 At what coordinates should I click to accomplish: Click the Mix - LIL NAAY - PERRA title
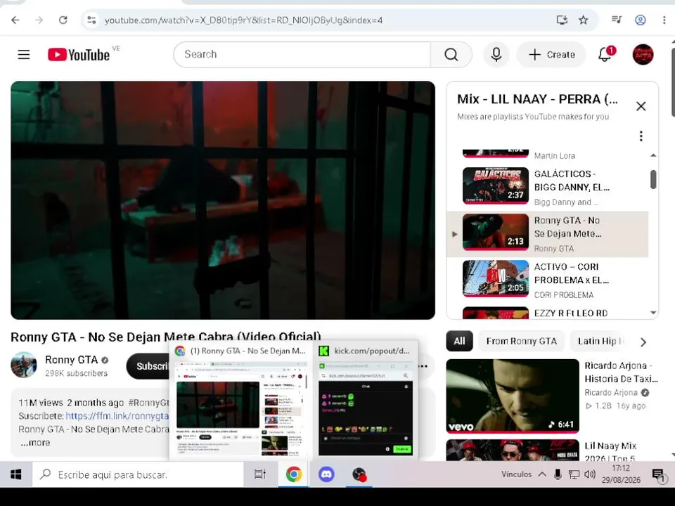(537, 99)
